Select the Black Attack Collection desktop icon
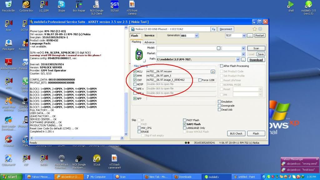 tap(62, 162)
